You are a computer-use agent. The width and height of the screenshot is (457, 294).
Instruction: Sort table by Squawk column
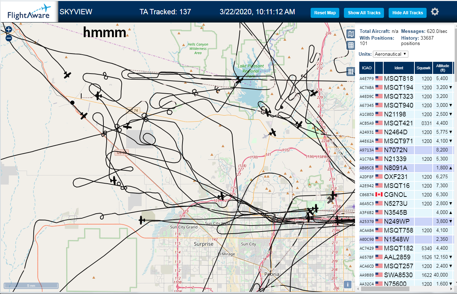click(x=423, y=68)
